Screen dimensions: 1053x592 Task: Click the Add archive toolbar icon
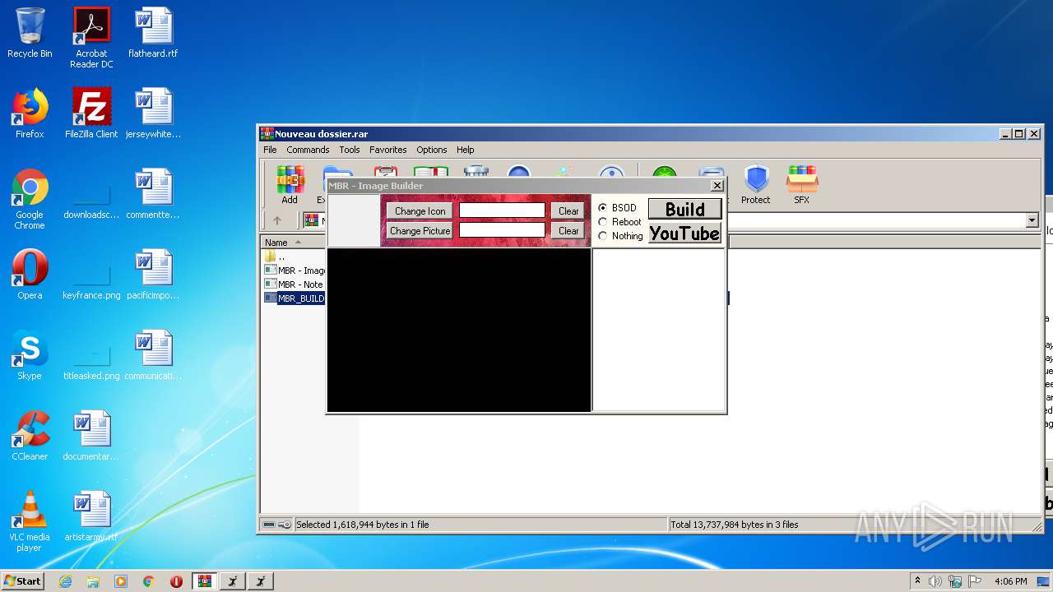coord(290,184)
